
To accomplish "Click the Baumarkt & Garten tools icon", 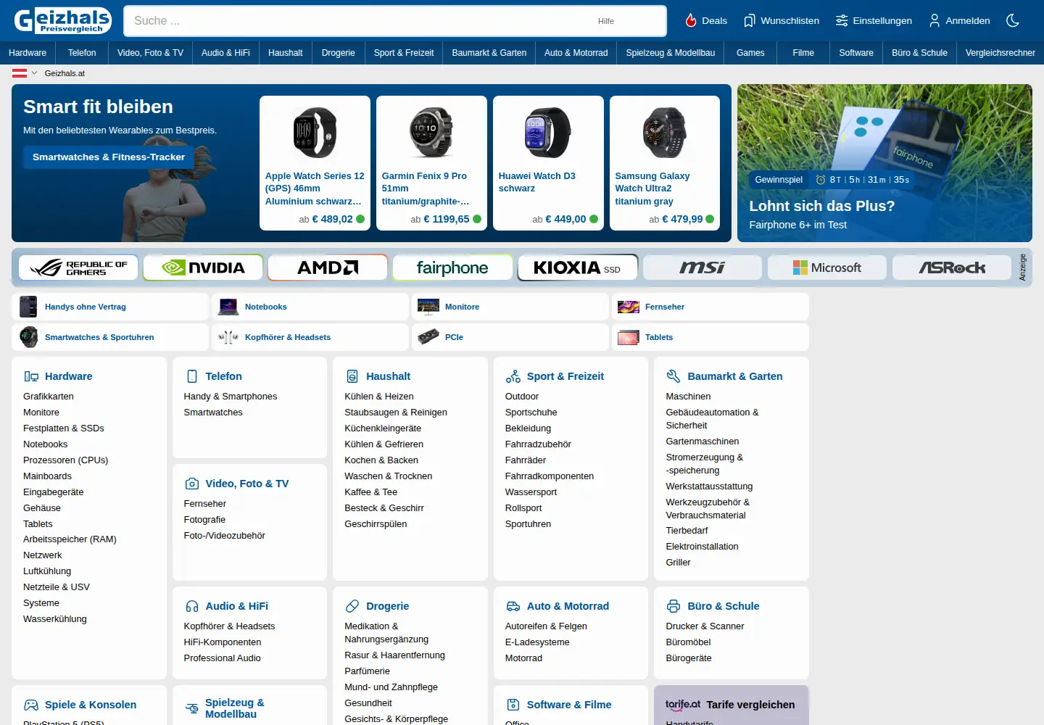I will click(674, 376).
